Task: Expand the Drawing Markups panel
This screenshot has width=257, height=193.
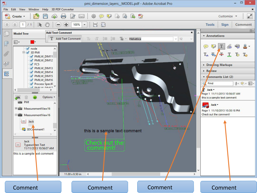Action: 204,65
